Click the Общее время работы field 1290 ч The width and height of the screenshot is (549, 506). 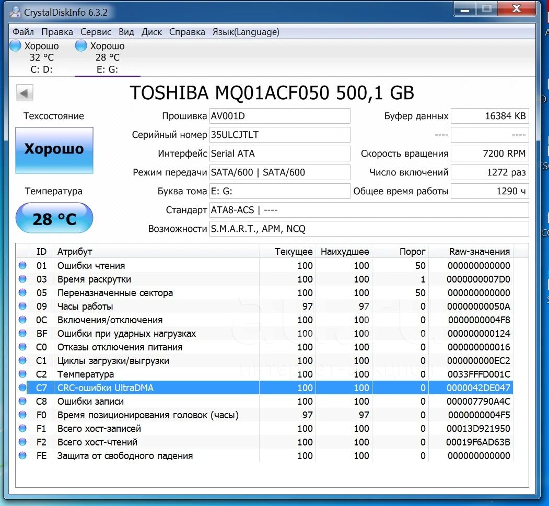(x=490, y=191)
